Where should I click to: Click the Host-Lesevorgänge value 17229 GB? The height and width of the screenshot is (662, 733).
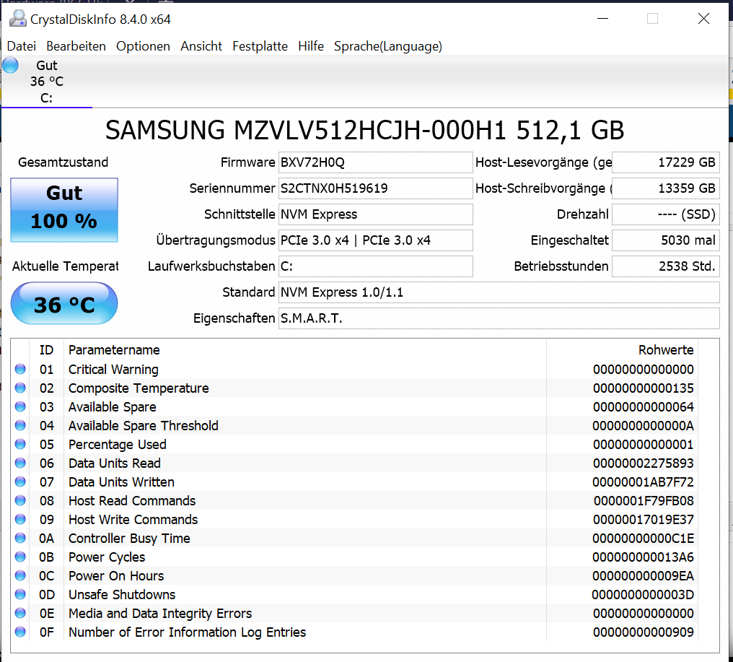point(666,162)
